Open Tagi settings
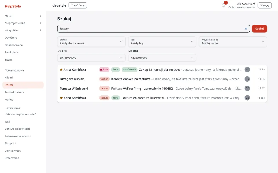This screenshot has height=173, width=278. (23, 121)
